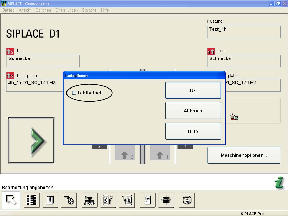
Task: Click the circular head rotation icon
Action: 187,200
